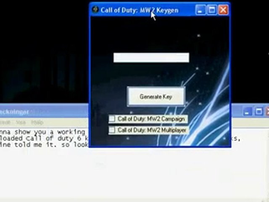
Task: Click the 'Call of Duty: MW2 Campaign' label text
Action: [151, 119]
